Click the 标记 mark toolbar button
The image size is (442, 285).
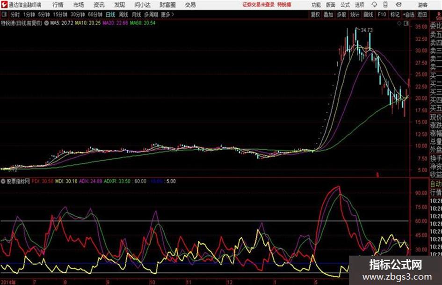(395, 15)
